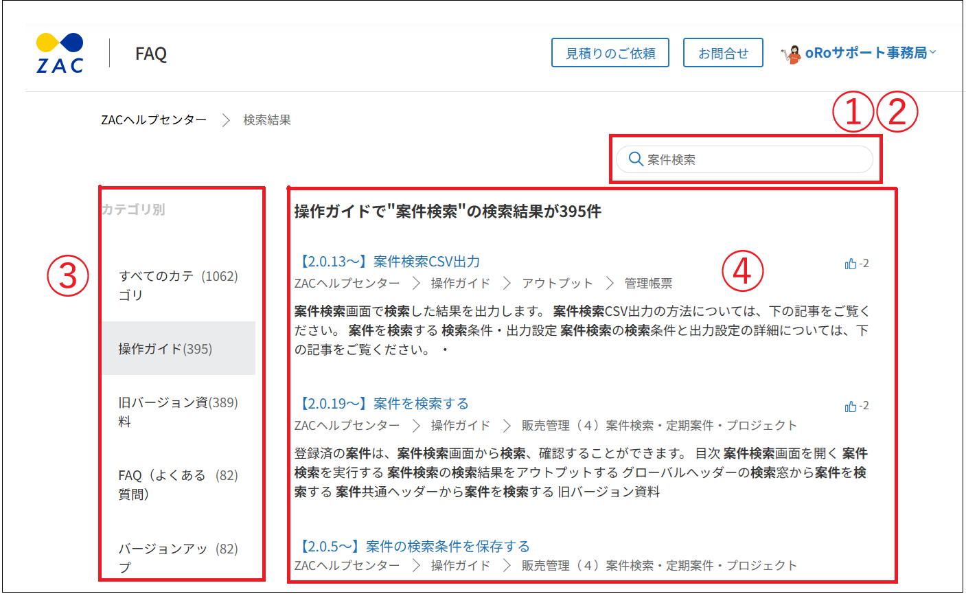Open 管理帳票 breadcrumb under first result
The width and height of the screenshot is (966, 594).
648,283
